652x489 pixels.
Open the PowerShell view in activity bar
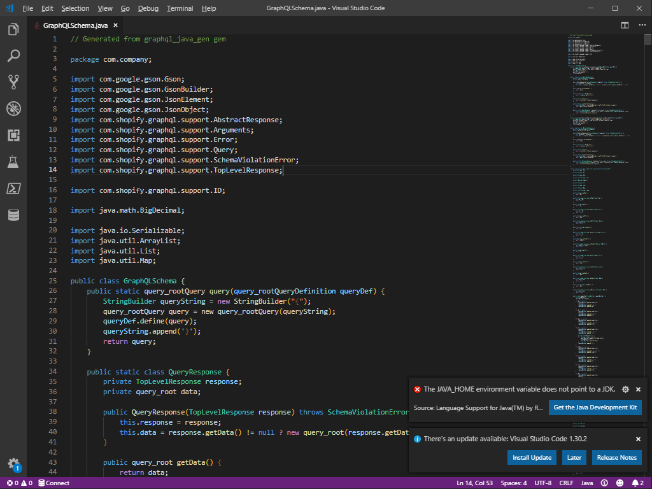point(13,188)
